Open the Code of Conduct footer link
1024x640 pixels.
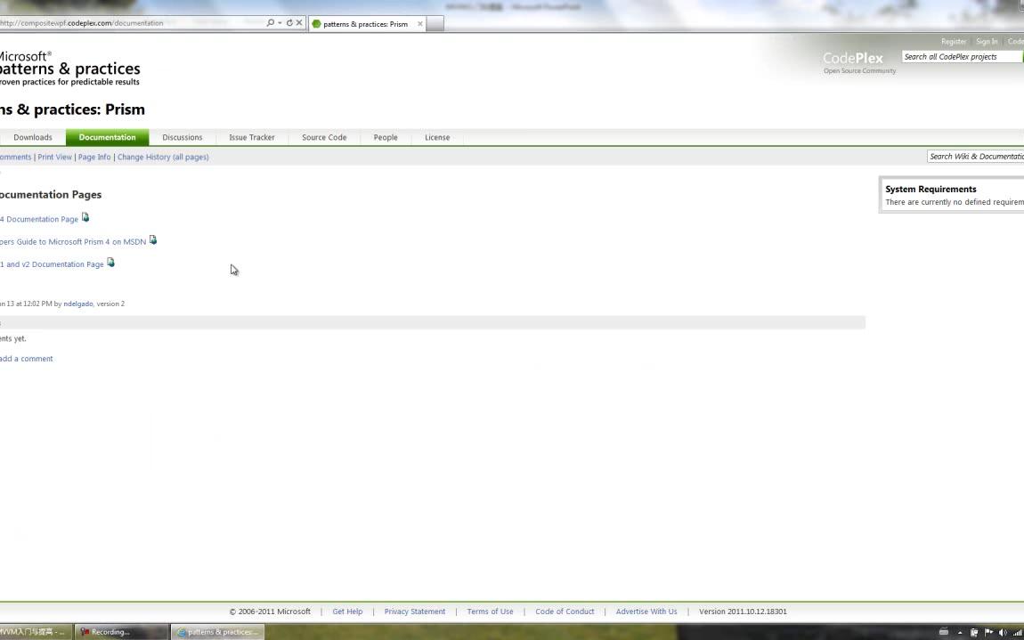pyautogui.click(x=565, y=612)
